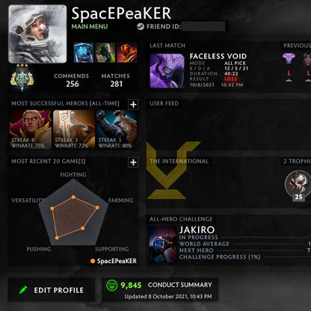Select first previous match Faceless Void icon

[x=289, y=59]
